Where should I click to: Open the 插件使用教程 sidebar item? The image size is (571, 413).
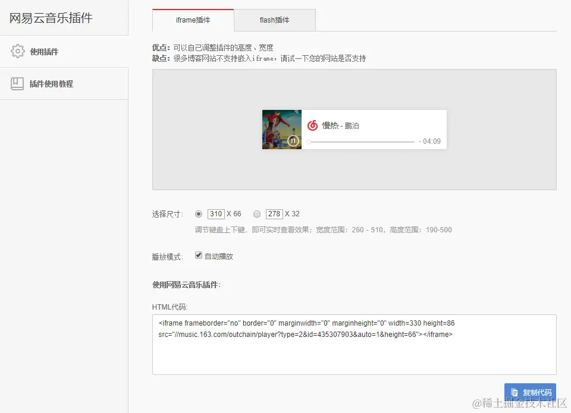64,84
